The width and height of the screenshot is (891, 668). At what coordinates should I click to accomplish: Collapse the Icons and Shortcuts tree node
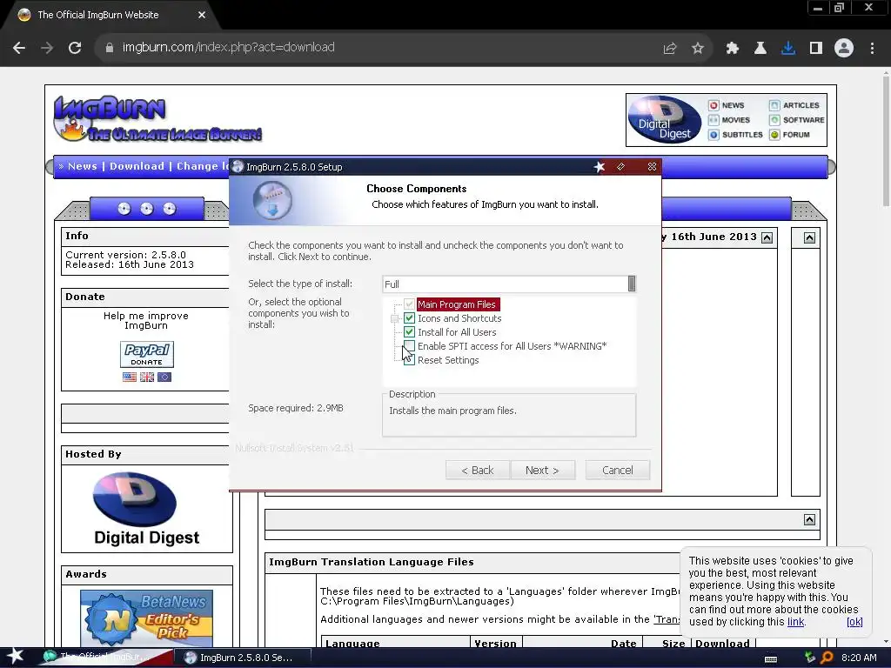pyautogui.click(x=394, y=318)
